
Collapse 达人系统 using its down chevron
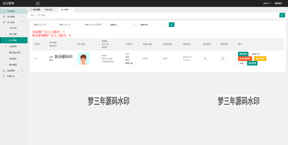[22, 22]
